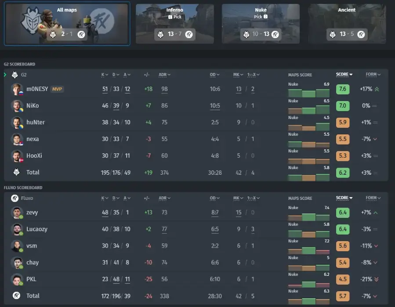Sort Fluxo scoreboard by SCORE column

[344, 198]
